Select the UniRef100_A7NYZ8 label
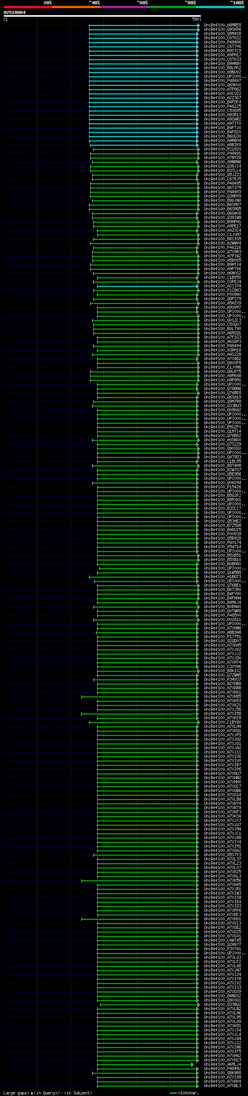 tap(222, 158)
